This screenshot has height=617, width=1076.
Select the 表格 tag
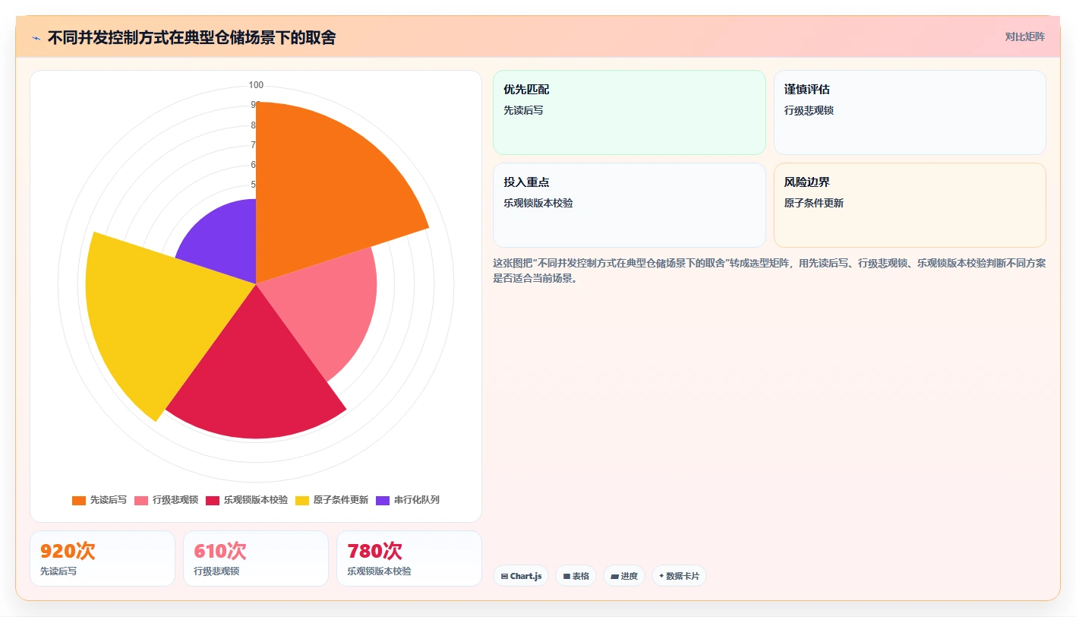[x=576, y=576]
